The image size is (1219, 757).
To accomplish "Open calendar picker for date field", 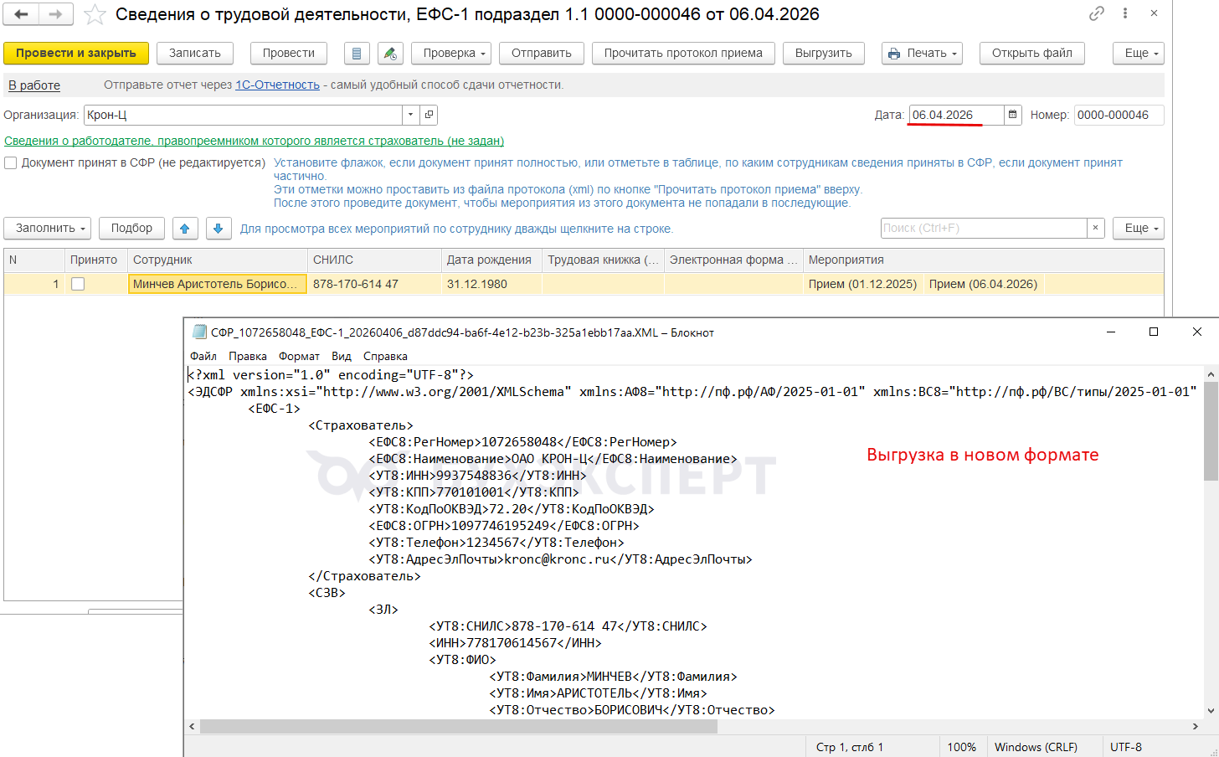I will [x=1012, y=115].
